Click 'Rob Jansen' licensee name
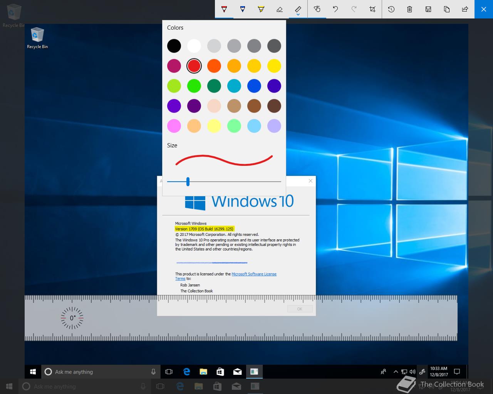The width and height of the screenshot is (493, 394). point(190,285)
